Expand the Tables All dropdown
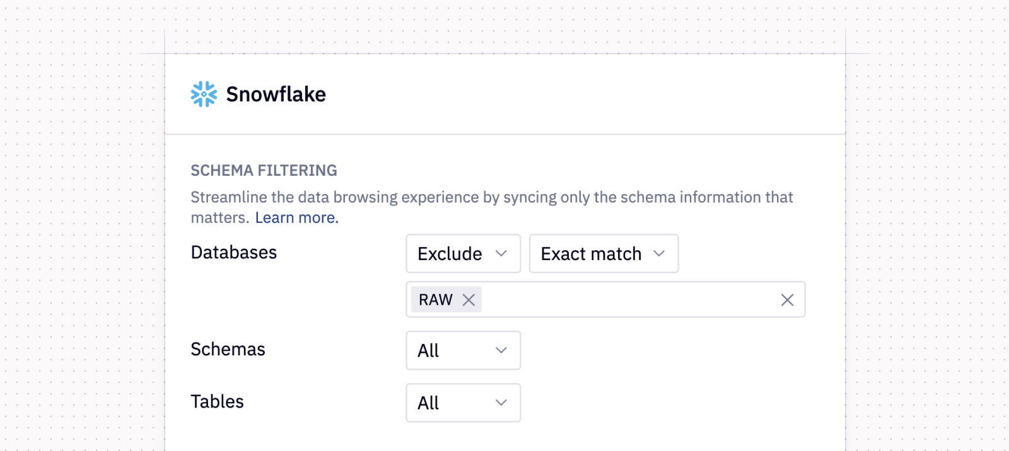 tap(450, 402)
